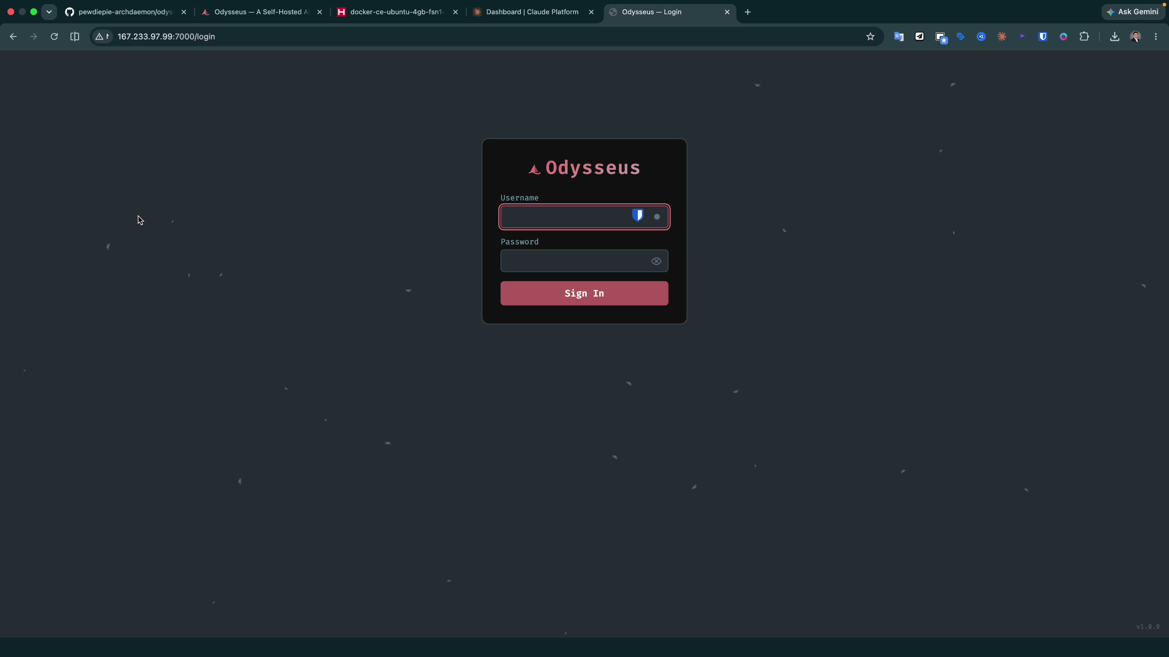
Task: Open the split view side panel icon
Action: 75,37
